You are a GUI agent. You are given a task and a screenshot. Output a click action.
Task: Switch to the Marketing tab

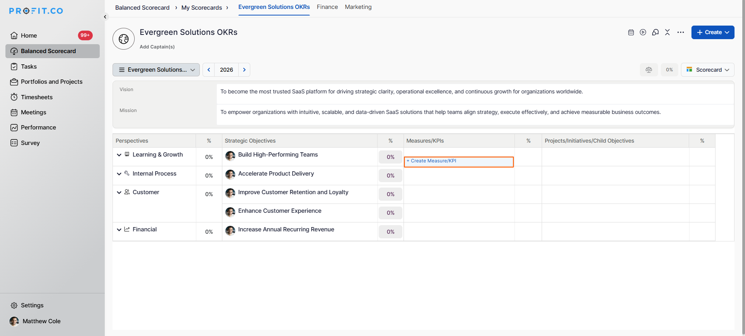click(358, 7)
